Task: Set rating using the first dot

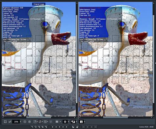Action: click(x=53, y=127)
